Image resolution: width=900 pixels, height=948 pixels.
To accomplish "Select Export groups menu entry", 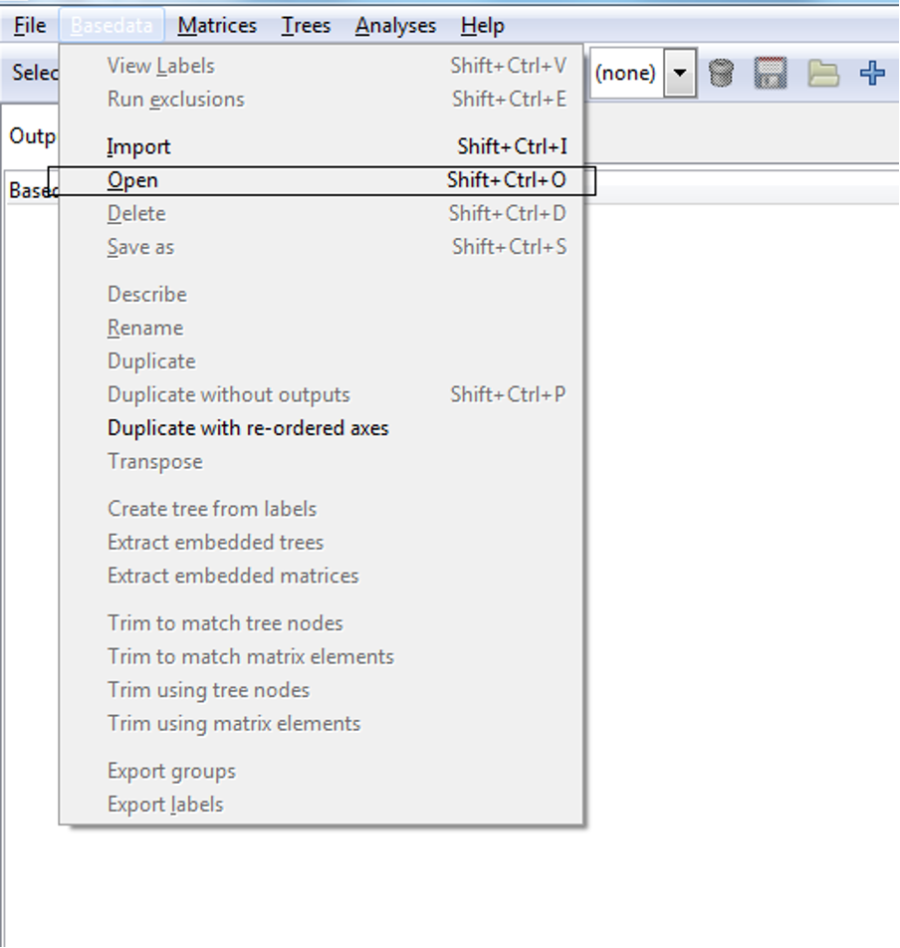I will pos(171,772).
